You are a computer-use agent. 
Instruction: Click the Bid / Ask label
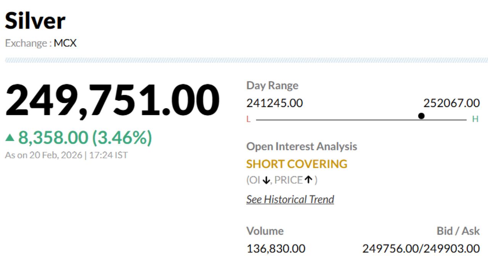click(x=458, y=231)
